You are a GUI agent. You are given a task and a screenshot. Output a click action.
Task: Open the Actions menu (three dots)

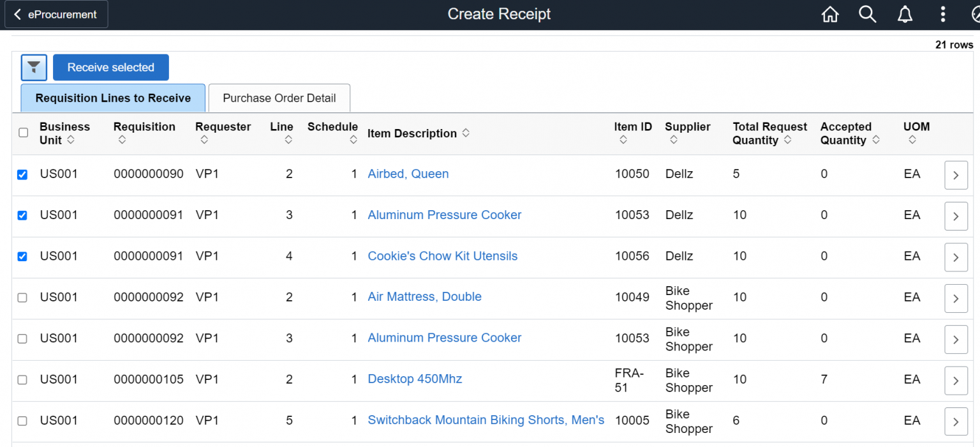pyautogui.click(x=942, y=13)
